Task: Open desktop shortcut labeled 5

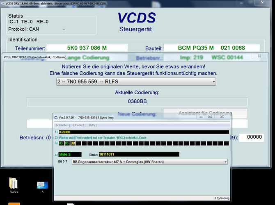Action: click(42, 187)
